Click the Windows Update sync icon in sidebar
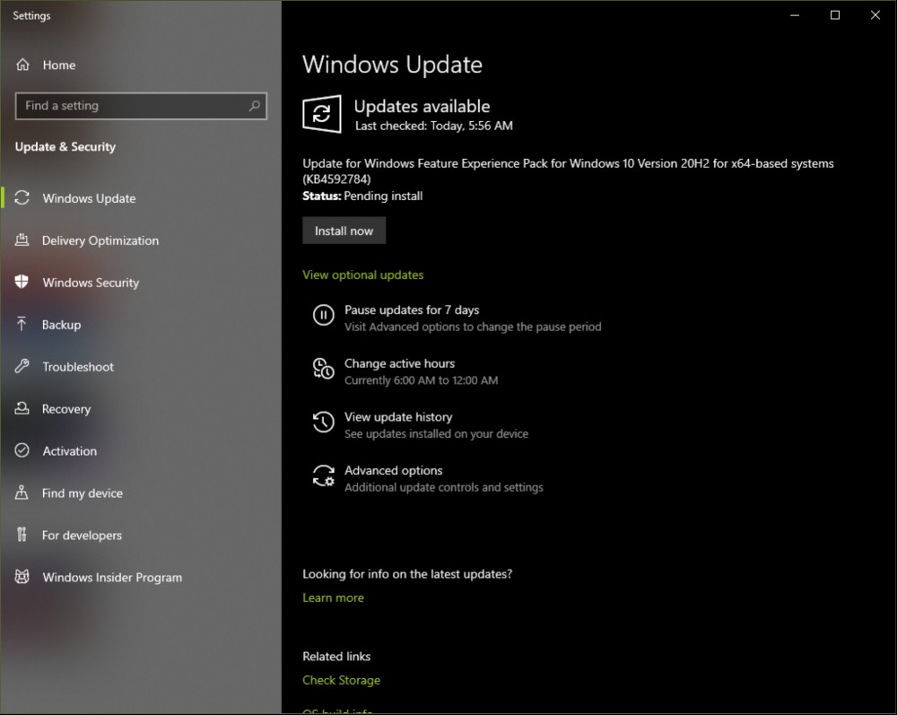This screenshot has width=897, height=715. (x=22, y=198)
